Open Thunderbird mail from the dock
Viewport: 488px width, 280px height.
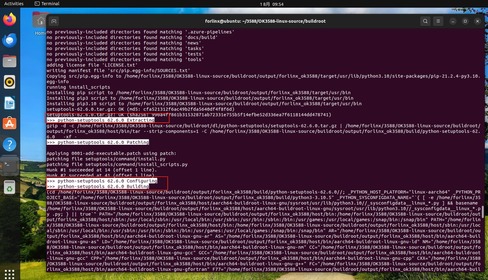tap(9, 40)
